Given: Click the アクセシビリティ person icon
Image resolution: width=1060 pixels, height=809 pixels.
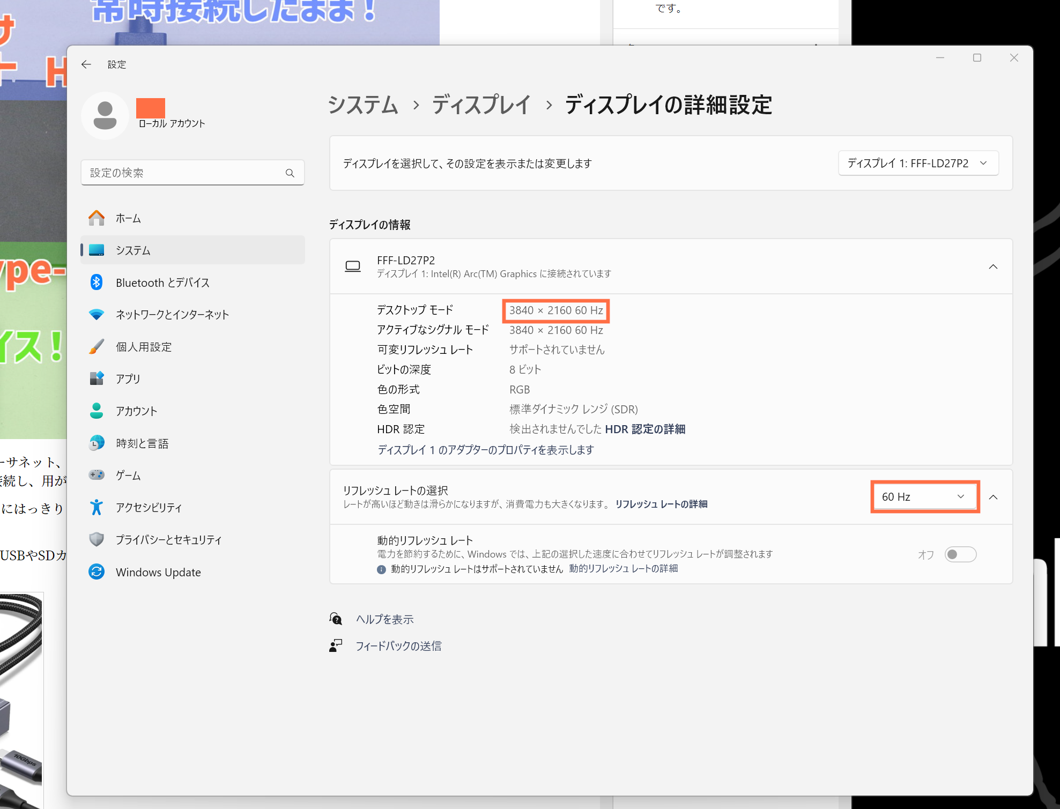Looking at the screenshot, I should [97, 507].
